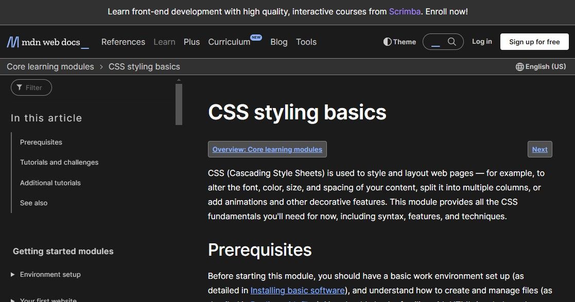The height and width of the screenshot is (302, 575).
Task: Open the Plus menu
Action: pos(191,42)
